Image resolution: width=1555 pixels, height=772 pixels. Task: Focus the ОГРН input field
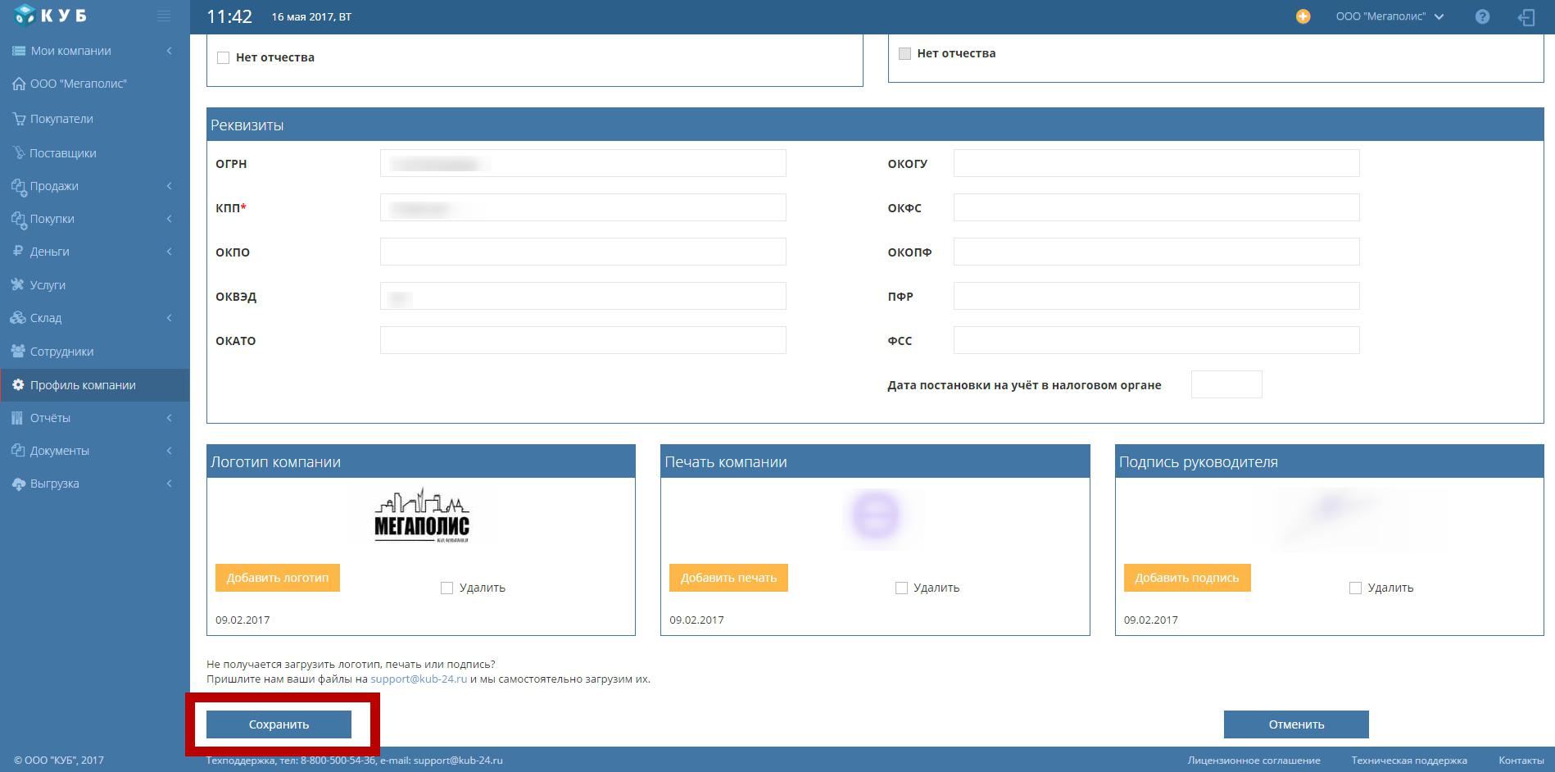(x=583, y=163)
